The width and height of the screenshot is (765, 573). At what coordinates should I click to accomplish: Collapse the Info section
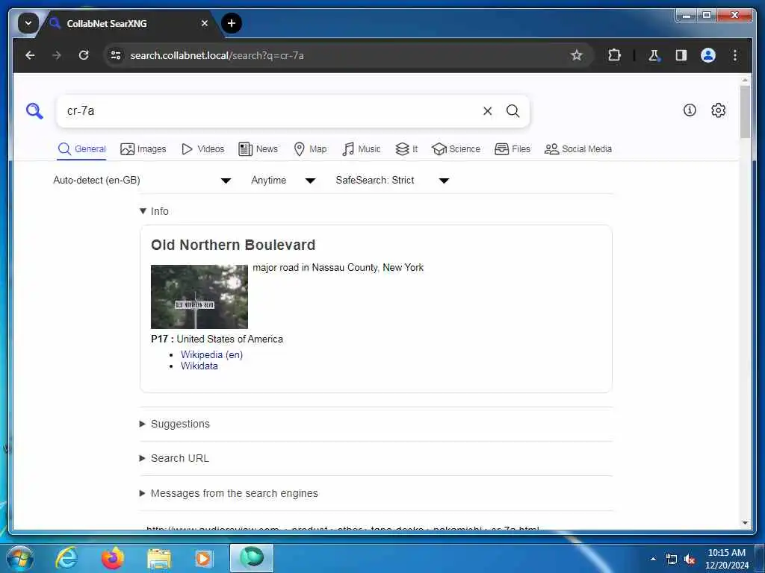pos(154,211)
